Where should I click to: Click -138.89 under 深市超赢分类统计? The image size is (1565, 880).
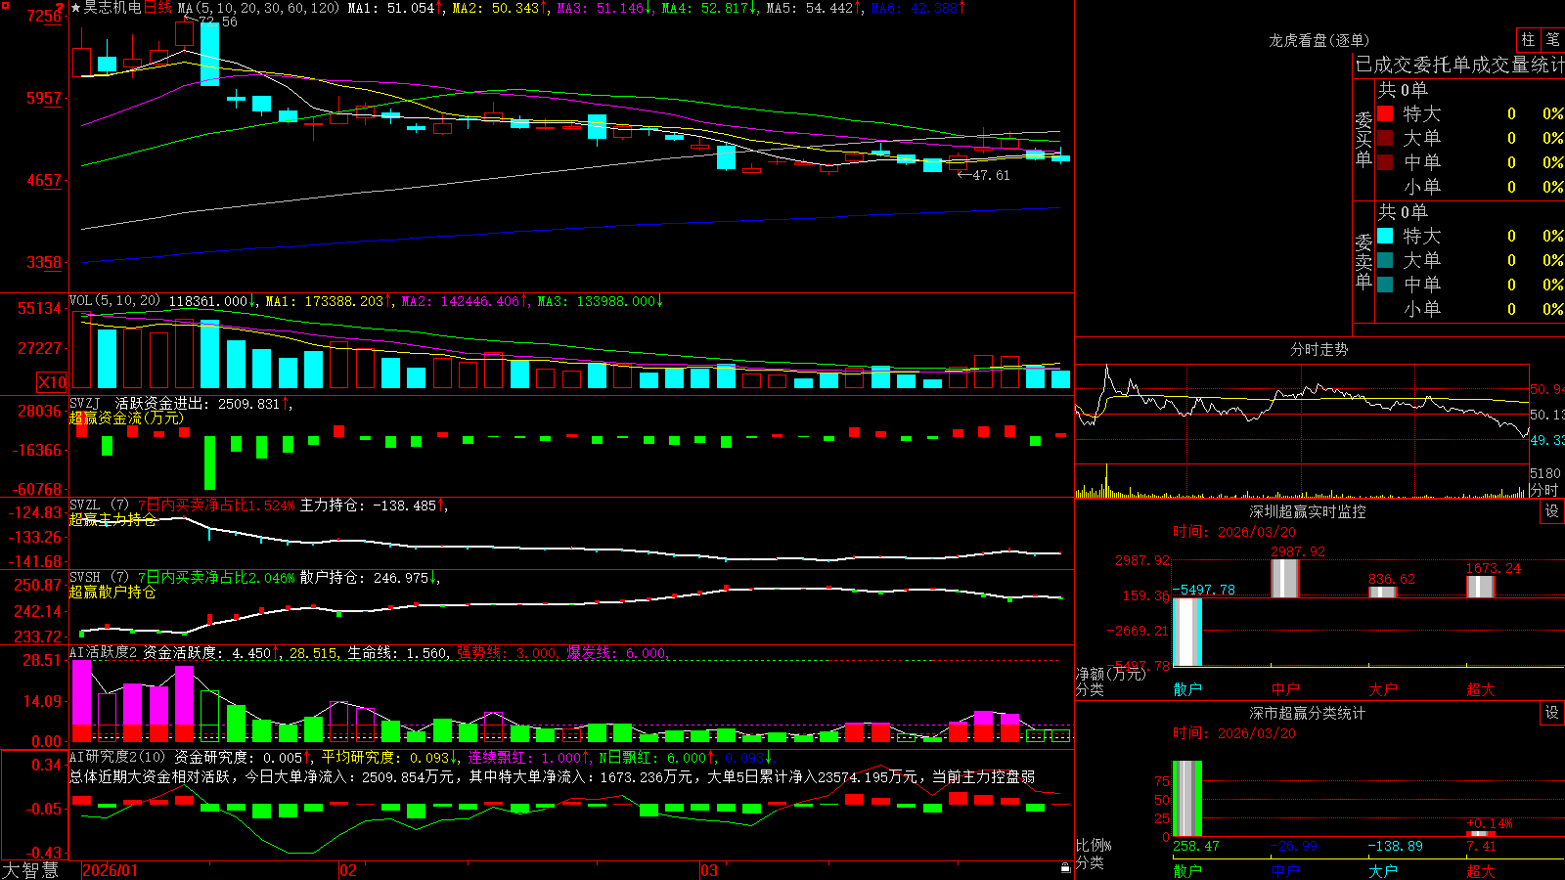[x=1395, y=846]
